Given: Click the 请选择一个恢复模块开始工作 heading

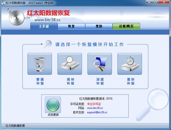Looking at the screenshot, I should 90,44.
